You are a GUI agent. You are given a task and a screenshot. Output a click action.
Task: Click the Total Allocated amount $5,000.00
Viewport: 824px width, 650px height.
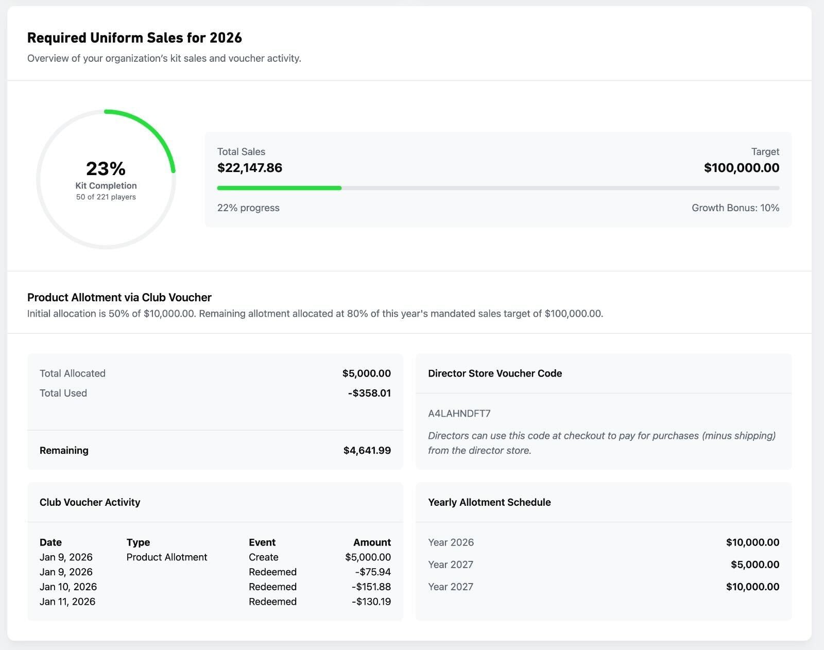(x=366, y=373)
